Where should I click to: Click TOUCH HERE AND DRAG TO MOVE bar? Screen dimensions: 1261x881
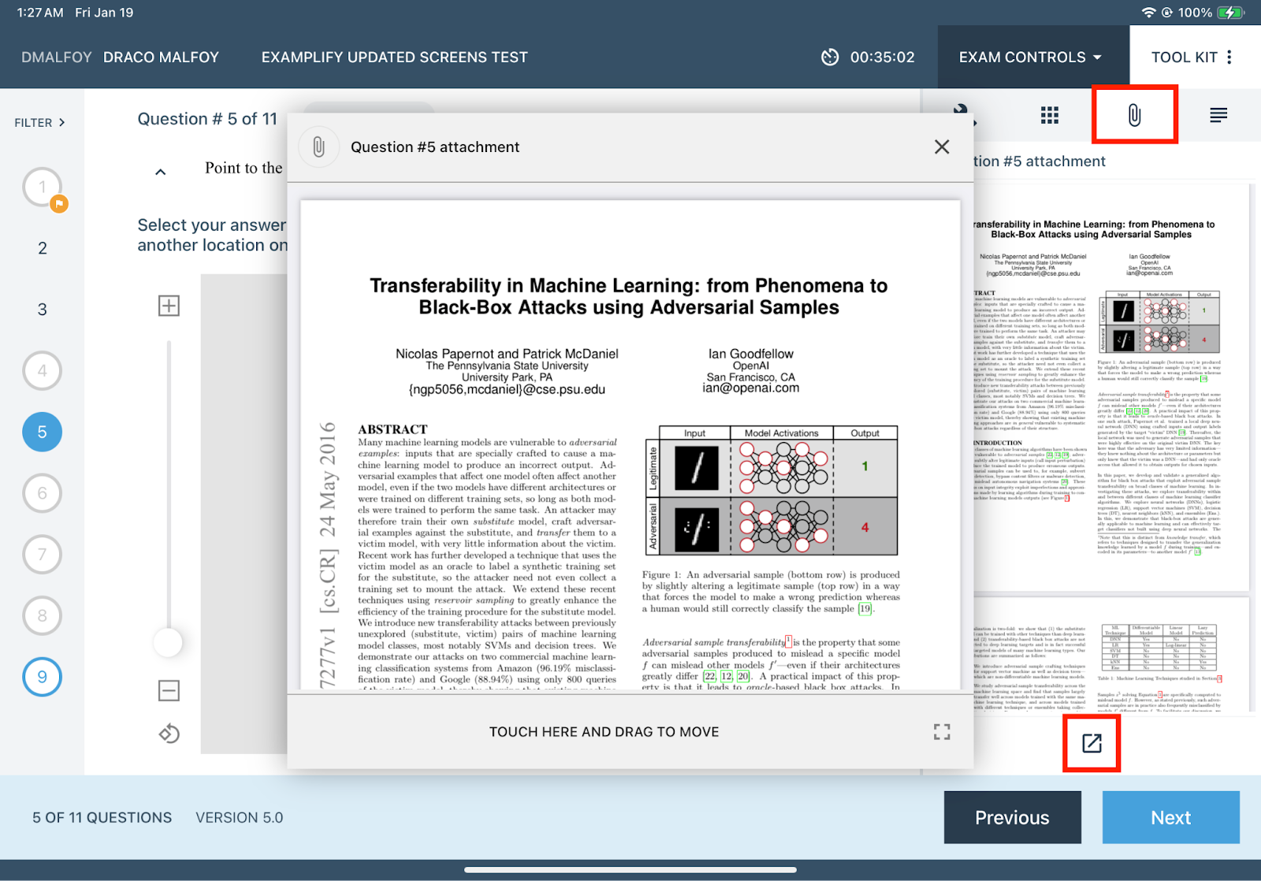[604, 732]
